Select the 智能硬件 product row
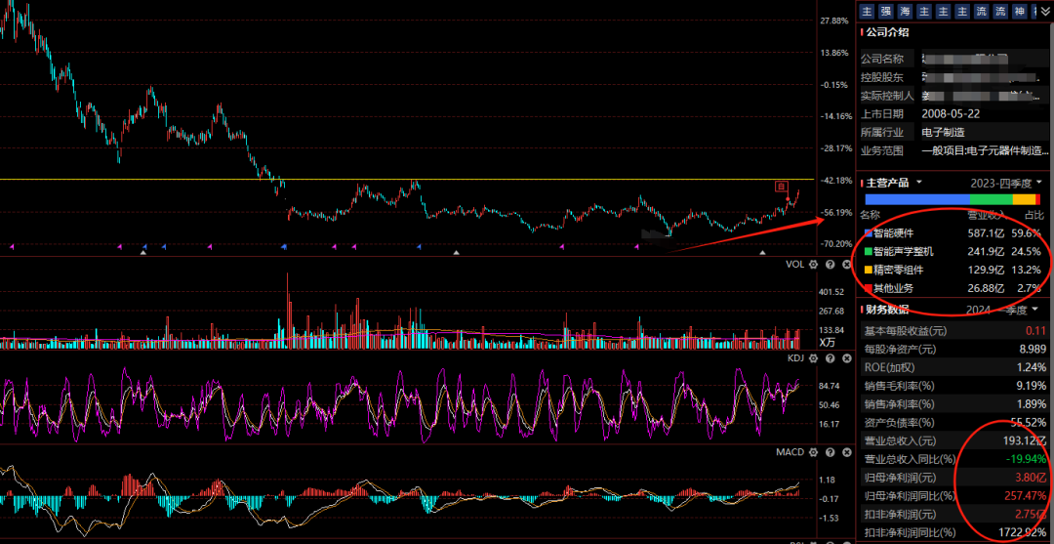 click(955, 234)
